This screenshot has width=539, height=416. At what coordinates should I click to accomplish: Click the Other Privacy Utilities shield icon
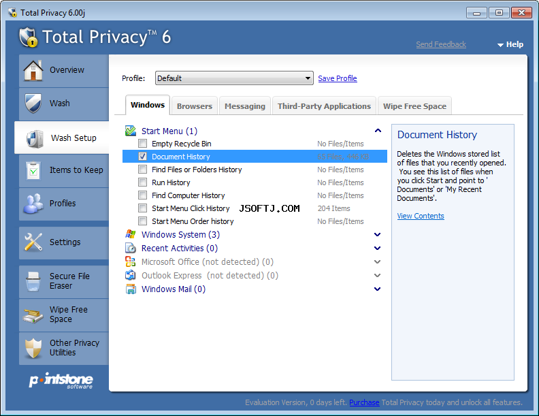pos(33,348)
